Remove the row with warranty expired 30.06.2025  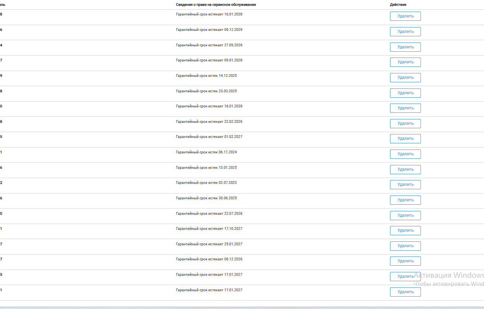405,200
